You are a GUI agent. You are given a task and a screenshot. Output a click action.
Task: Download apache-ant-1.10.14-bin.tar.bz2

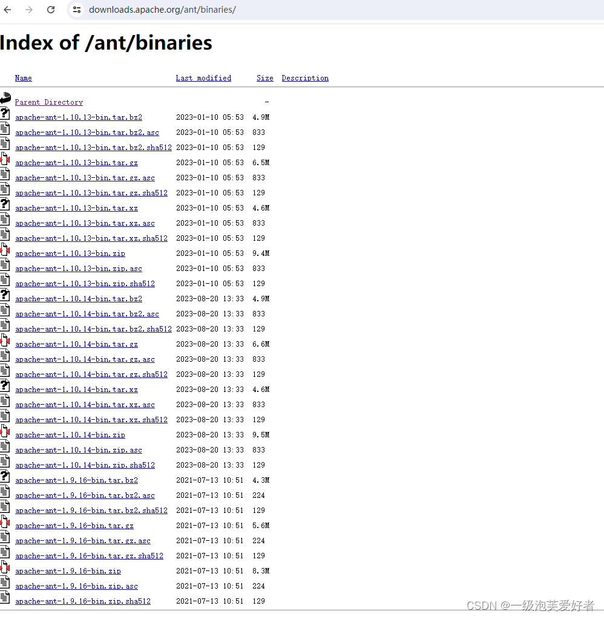[79, 299]
